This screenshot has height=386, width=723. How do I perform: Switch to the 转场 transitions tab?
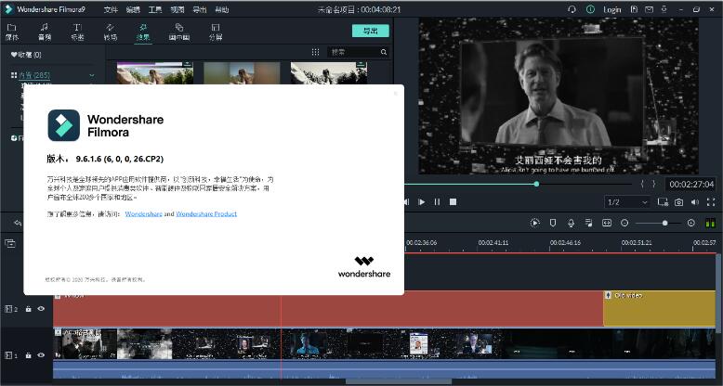click(x=111, y=32)
